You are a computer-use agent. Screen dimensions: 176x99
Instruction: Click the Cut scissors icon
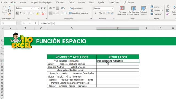[10, 7]
